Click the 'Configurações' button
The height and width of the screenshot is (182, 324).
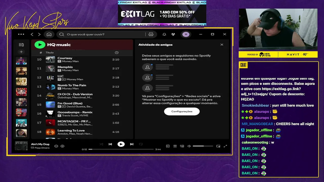point(182,111)
